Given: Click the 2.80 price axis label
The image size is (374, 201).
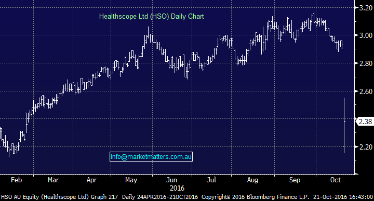Looking at the screenshot, I should pyautogui.click(x=366, y=63).
